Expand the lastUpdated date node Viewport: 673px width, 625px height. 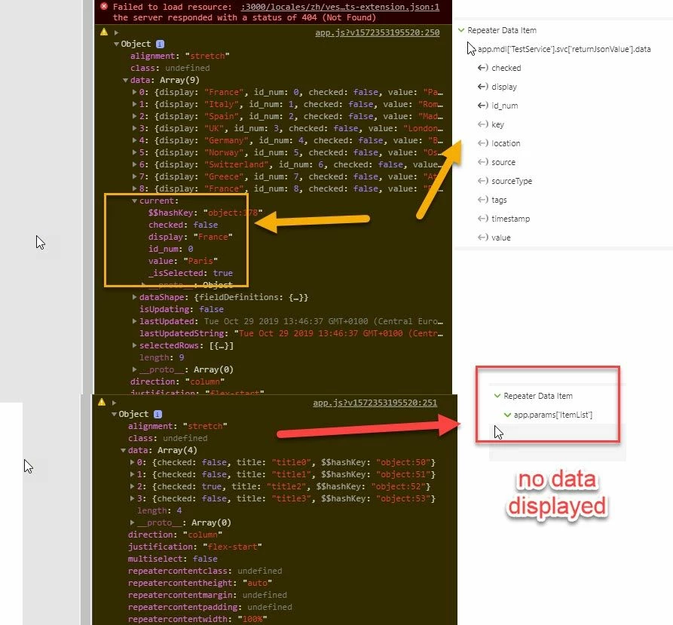click(134, 320)
